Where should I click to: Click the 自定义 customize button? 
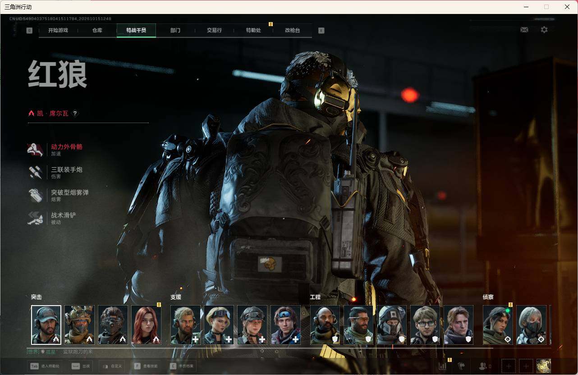113,366
